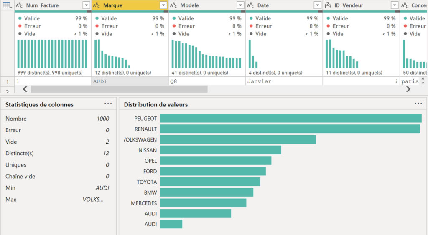Click the ABC type icon beside Modele
Image resolution: width=428 pixels, height=235 pixels.
173,5
